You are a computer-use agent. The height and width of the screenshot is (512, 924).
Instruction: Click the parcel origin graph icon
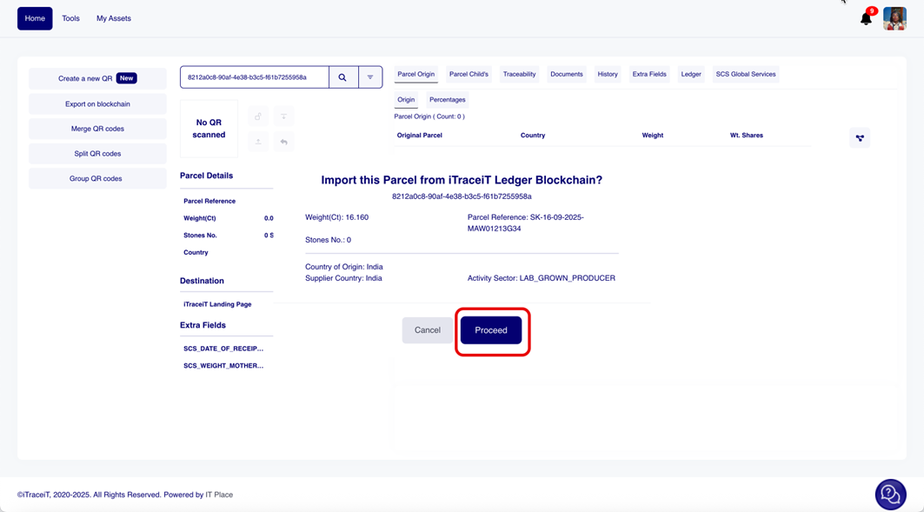pyautogui.click(x=860, y=137)
